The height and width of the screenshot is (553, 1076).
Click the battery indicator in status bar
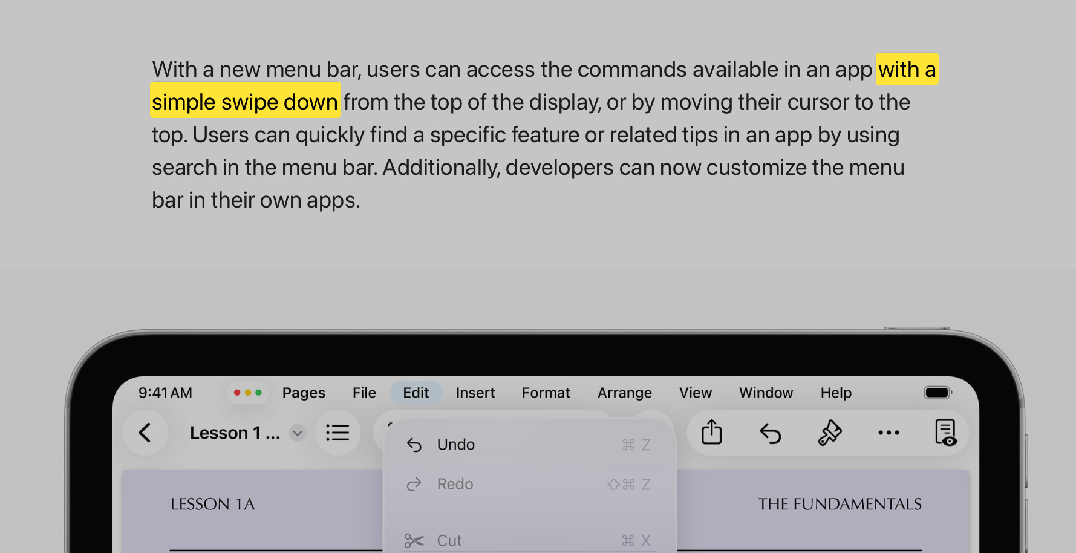[938, 393]
